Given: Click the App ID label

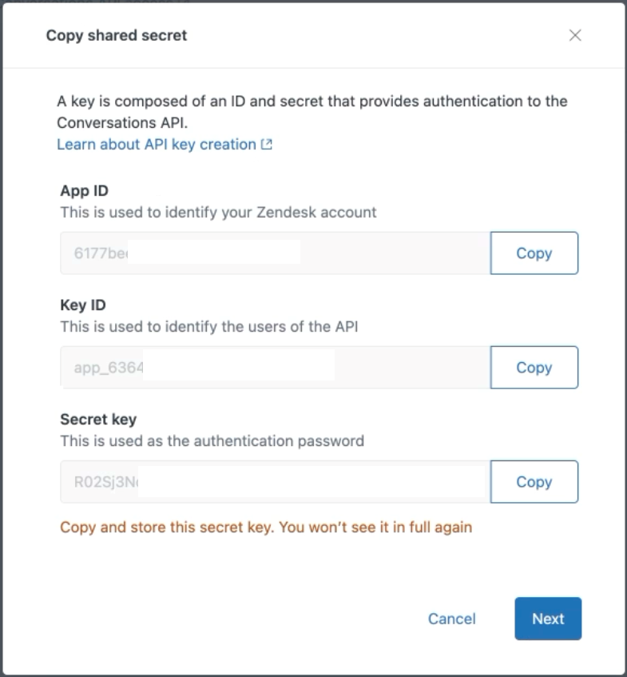Looking at the screenshot, I should pyautogui.click(x=84, y=191).
